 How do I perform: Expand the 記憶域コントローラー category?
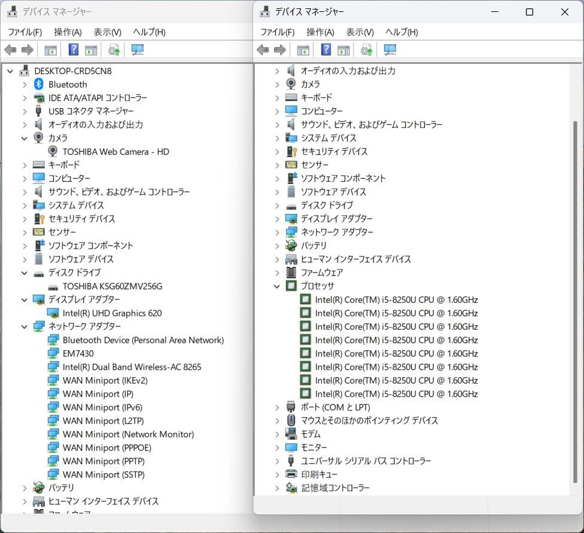[277, 488]
